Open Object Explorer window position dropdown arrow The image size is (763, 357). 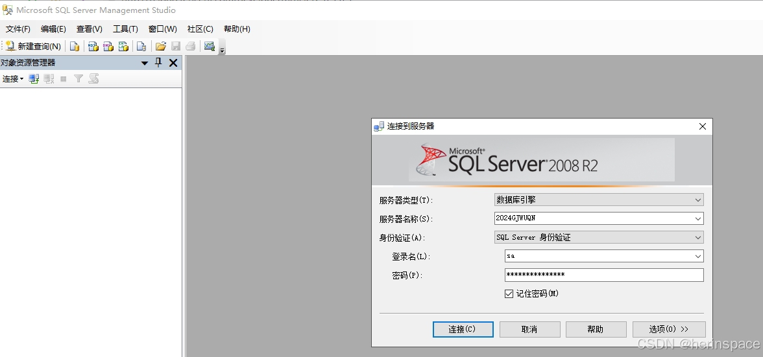point(145,63)
